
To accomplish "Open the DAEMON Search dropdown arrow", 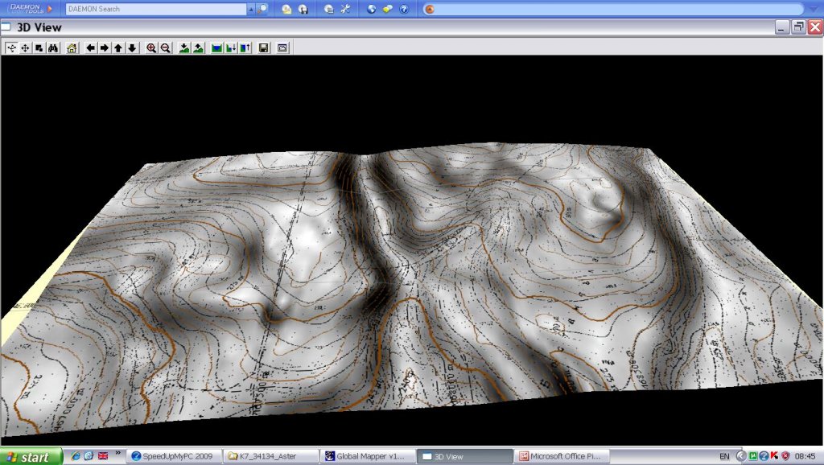I will (250, 9).
